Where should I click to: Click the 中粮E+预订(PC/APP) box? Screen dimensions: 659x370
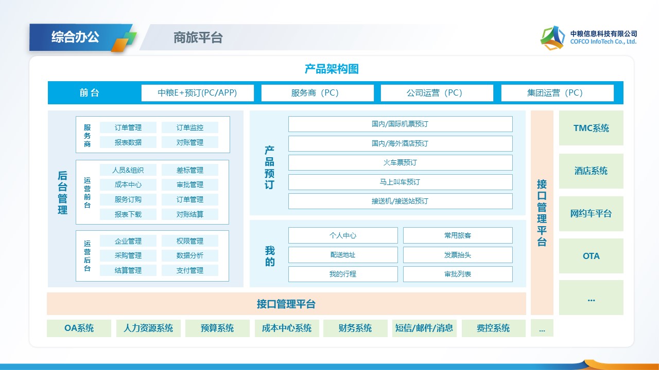198,93
